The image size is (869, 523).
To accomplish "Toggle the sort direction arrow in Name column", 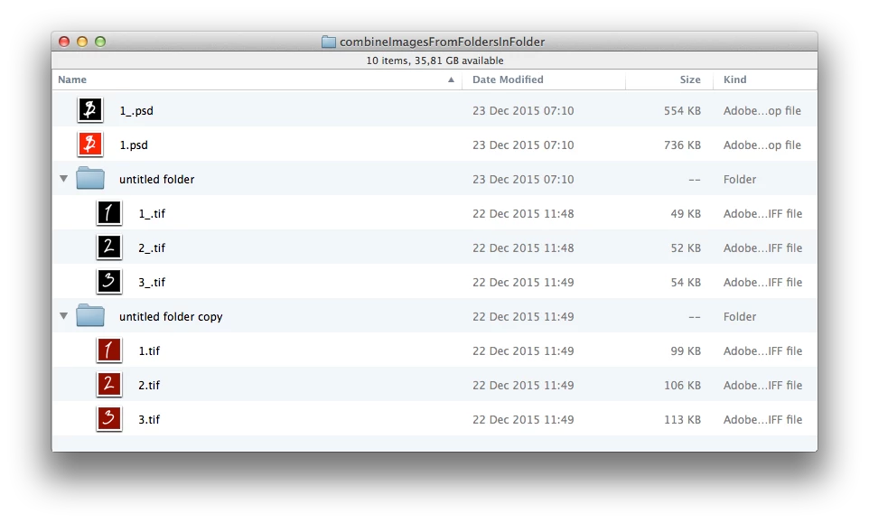I will (x=451, y=79).
